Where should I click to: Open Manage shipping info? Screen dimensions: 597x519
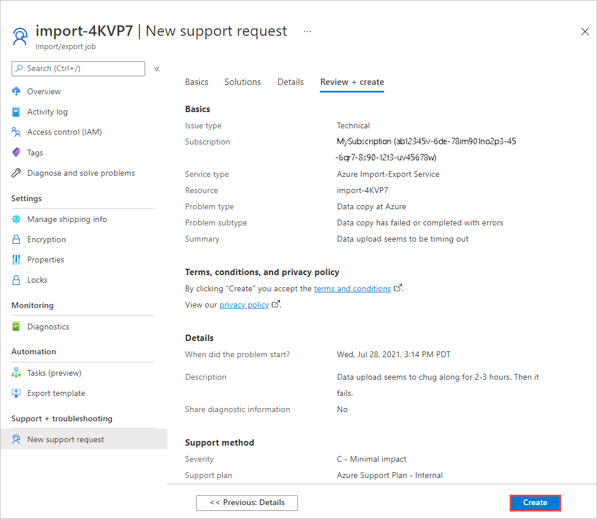coord(67,219)
